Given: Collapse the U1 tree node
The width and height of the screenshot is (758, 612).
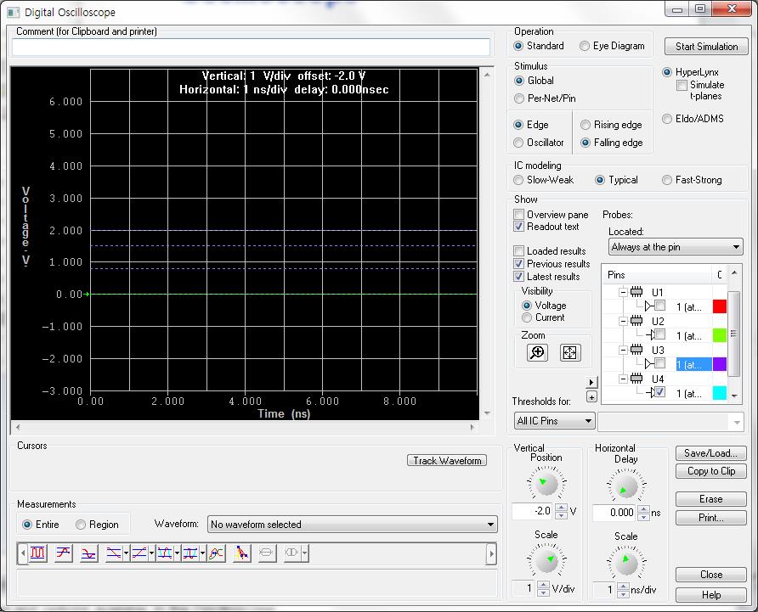Looking at the screenshot, I should click(x=623, y=292).
